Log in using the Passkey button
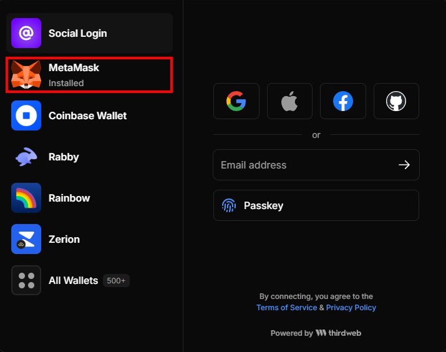 [x=316, y=205]
